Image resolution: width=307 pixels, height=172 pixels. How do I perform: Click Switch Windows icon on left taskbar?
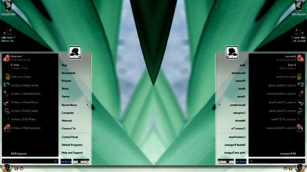[x=22, y=168]
